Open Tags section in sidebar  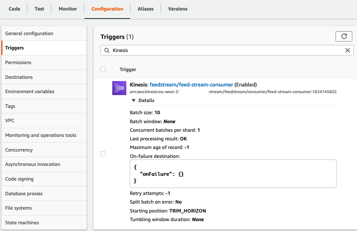click(x=44, y=106)
